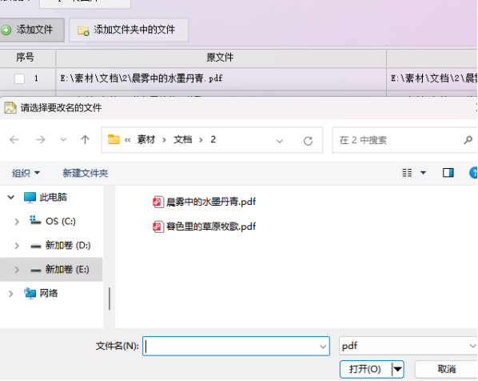Open the recent locations dropdown arrow

coord(63,140)
